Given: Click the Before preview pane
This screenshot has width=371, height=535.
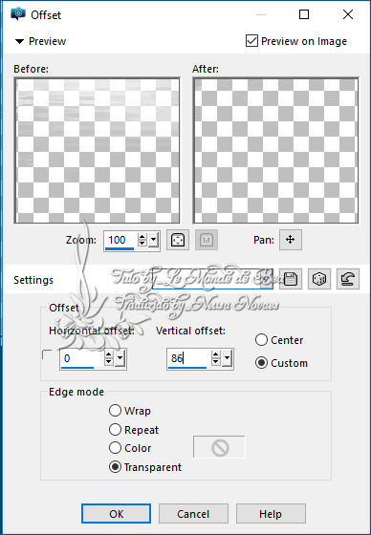Looking at the screenshot, I should click(97, 151).
